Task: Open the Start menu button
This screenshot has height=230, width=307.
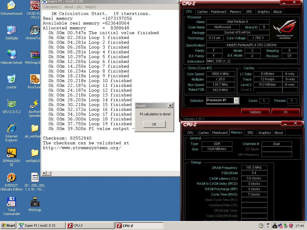Action: click(8, 226)
